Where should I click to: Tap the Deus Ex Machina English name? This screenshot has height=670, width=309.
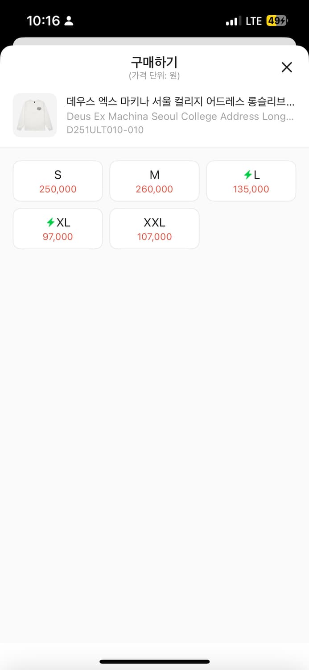point(180,117)
